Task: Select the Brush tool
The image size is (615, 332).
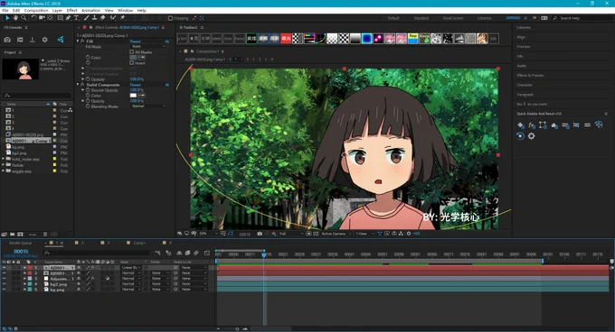Action: [x=87, y=18]
